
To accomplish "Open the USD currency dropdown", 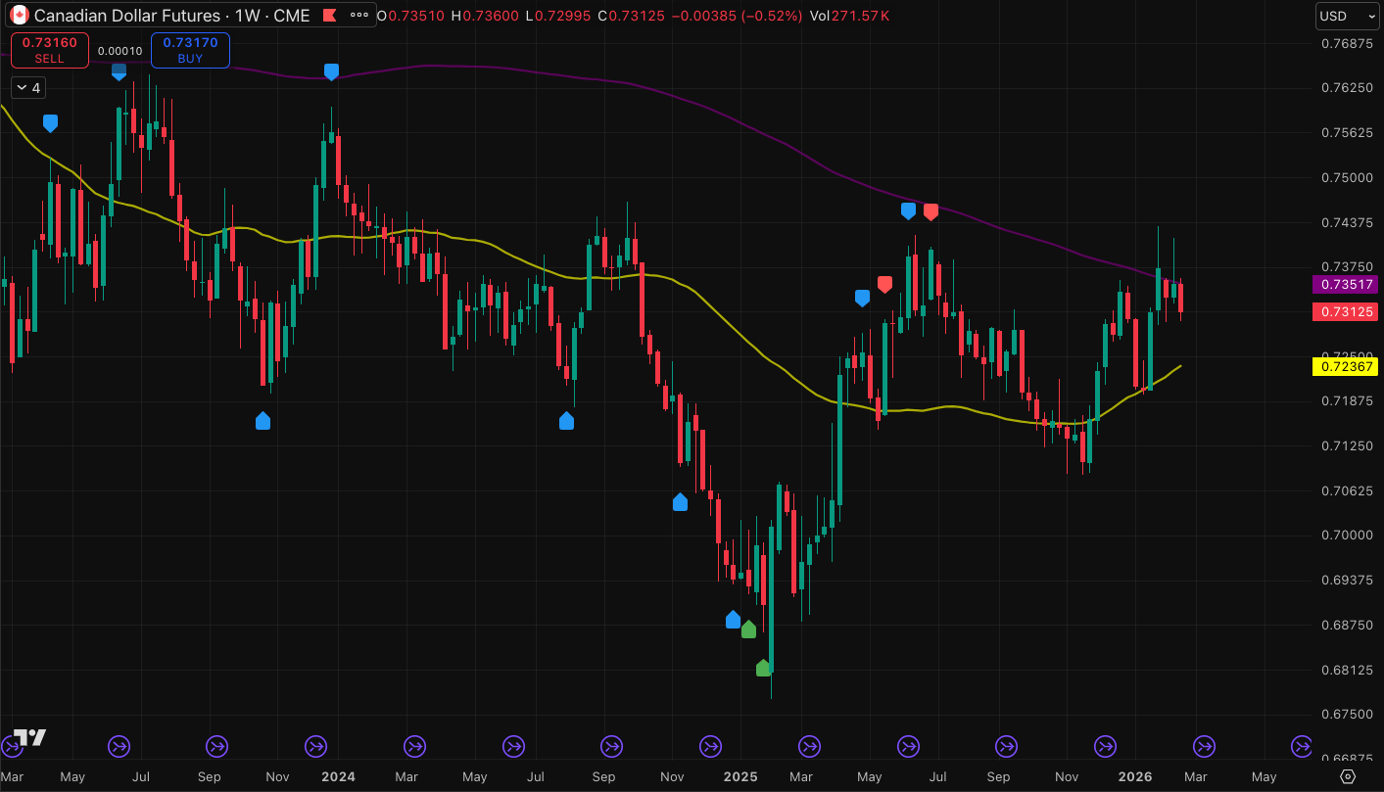I will click(x=1346, y=16).
